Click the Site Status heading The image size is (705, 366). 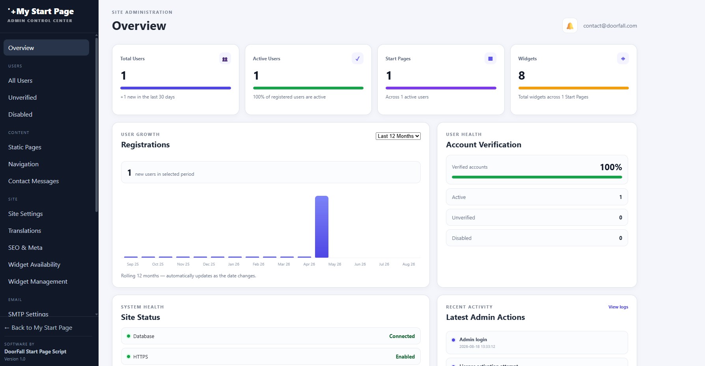(140, 317)
